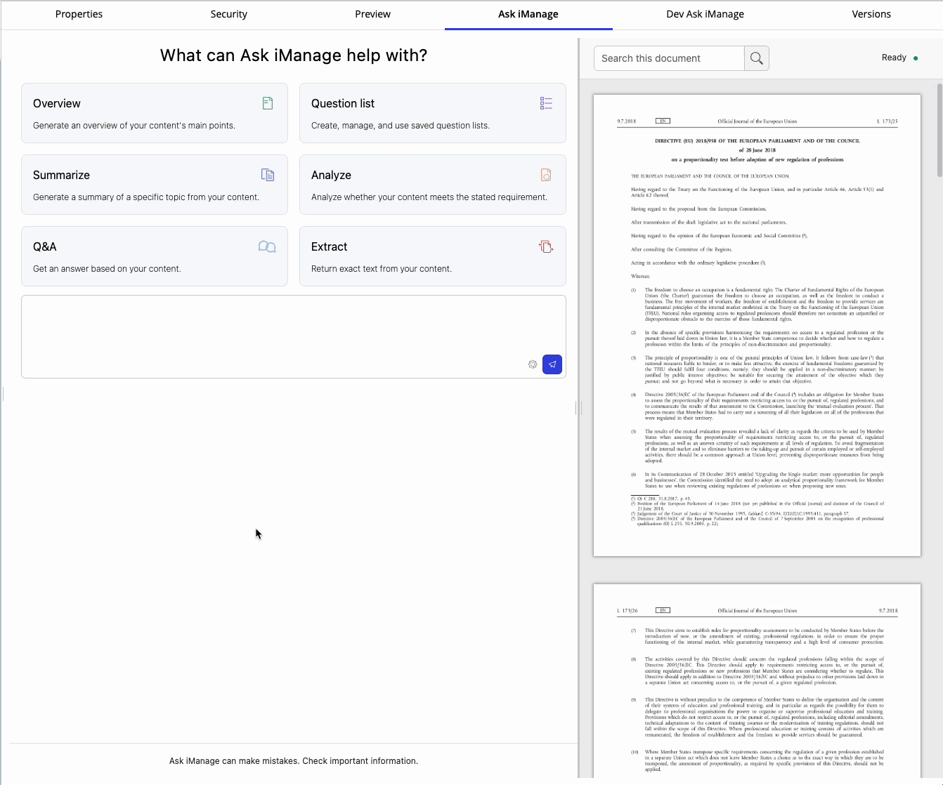The height and width of the screenshot is (785, 943).
Task: Switch to the Properties tab
Action: (79, 14)
